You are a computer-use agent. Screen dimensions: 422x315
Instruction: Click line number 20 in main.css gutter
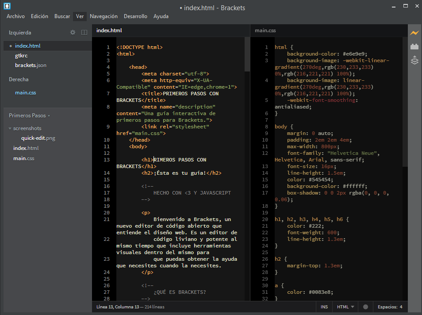click(265, 219)
